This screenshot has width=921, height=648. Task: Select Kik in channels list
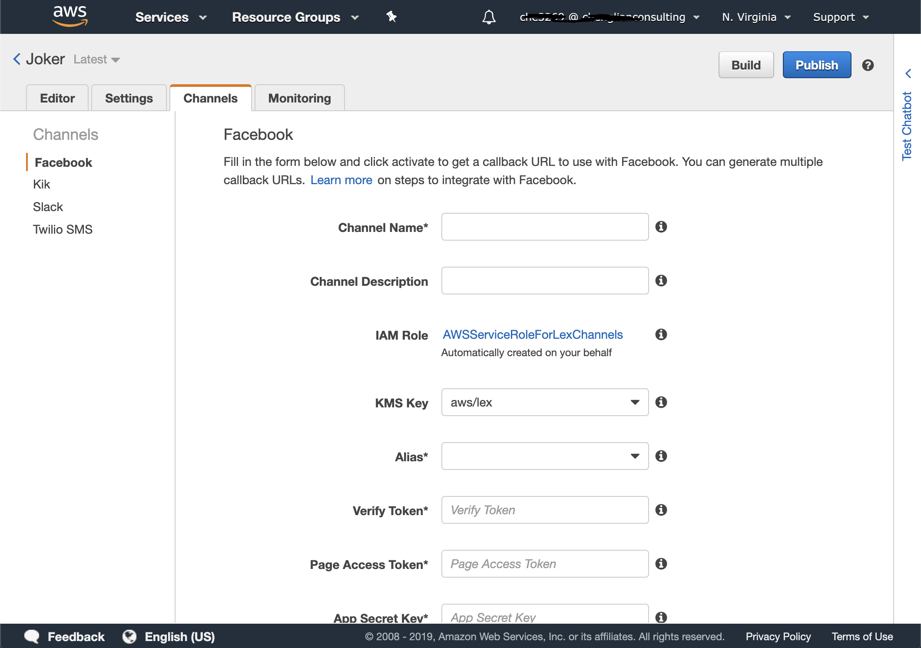[x=42, y=185]
